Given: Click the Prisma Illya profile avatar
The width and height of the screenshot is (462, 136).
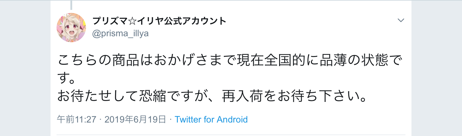Looking at the screenshot, I should 72,28.
